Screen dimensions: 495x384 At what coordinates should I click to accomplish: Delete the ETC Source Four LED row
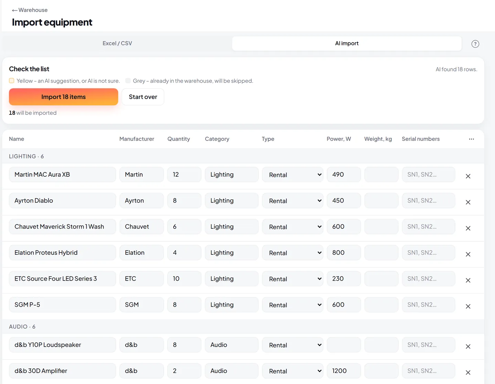[x=468, y=280]
